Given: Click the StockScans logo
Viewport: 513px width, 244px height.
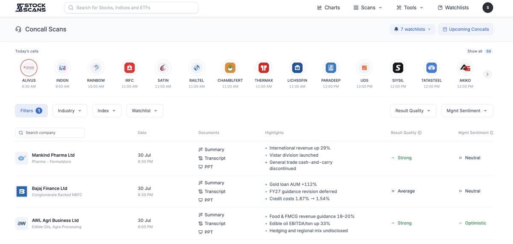Looking at the screenshot, I should click(30, 7).
